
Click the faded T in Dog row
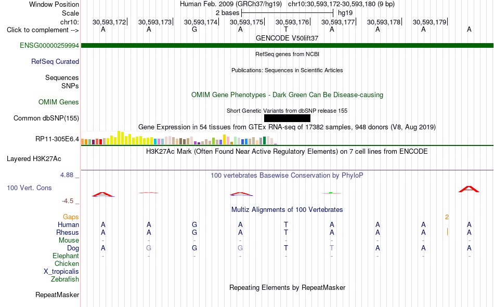click(332, 248)
